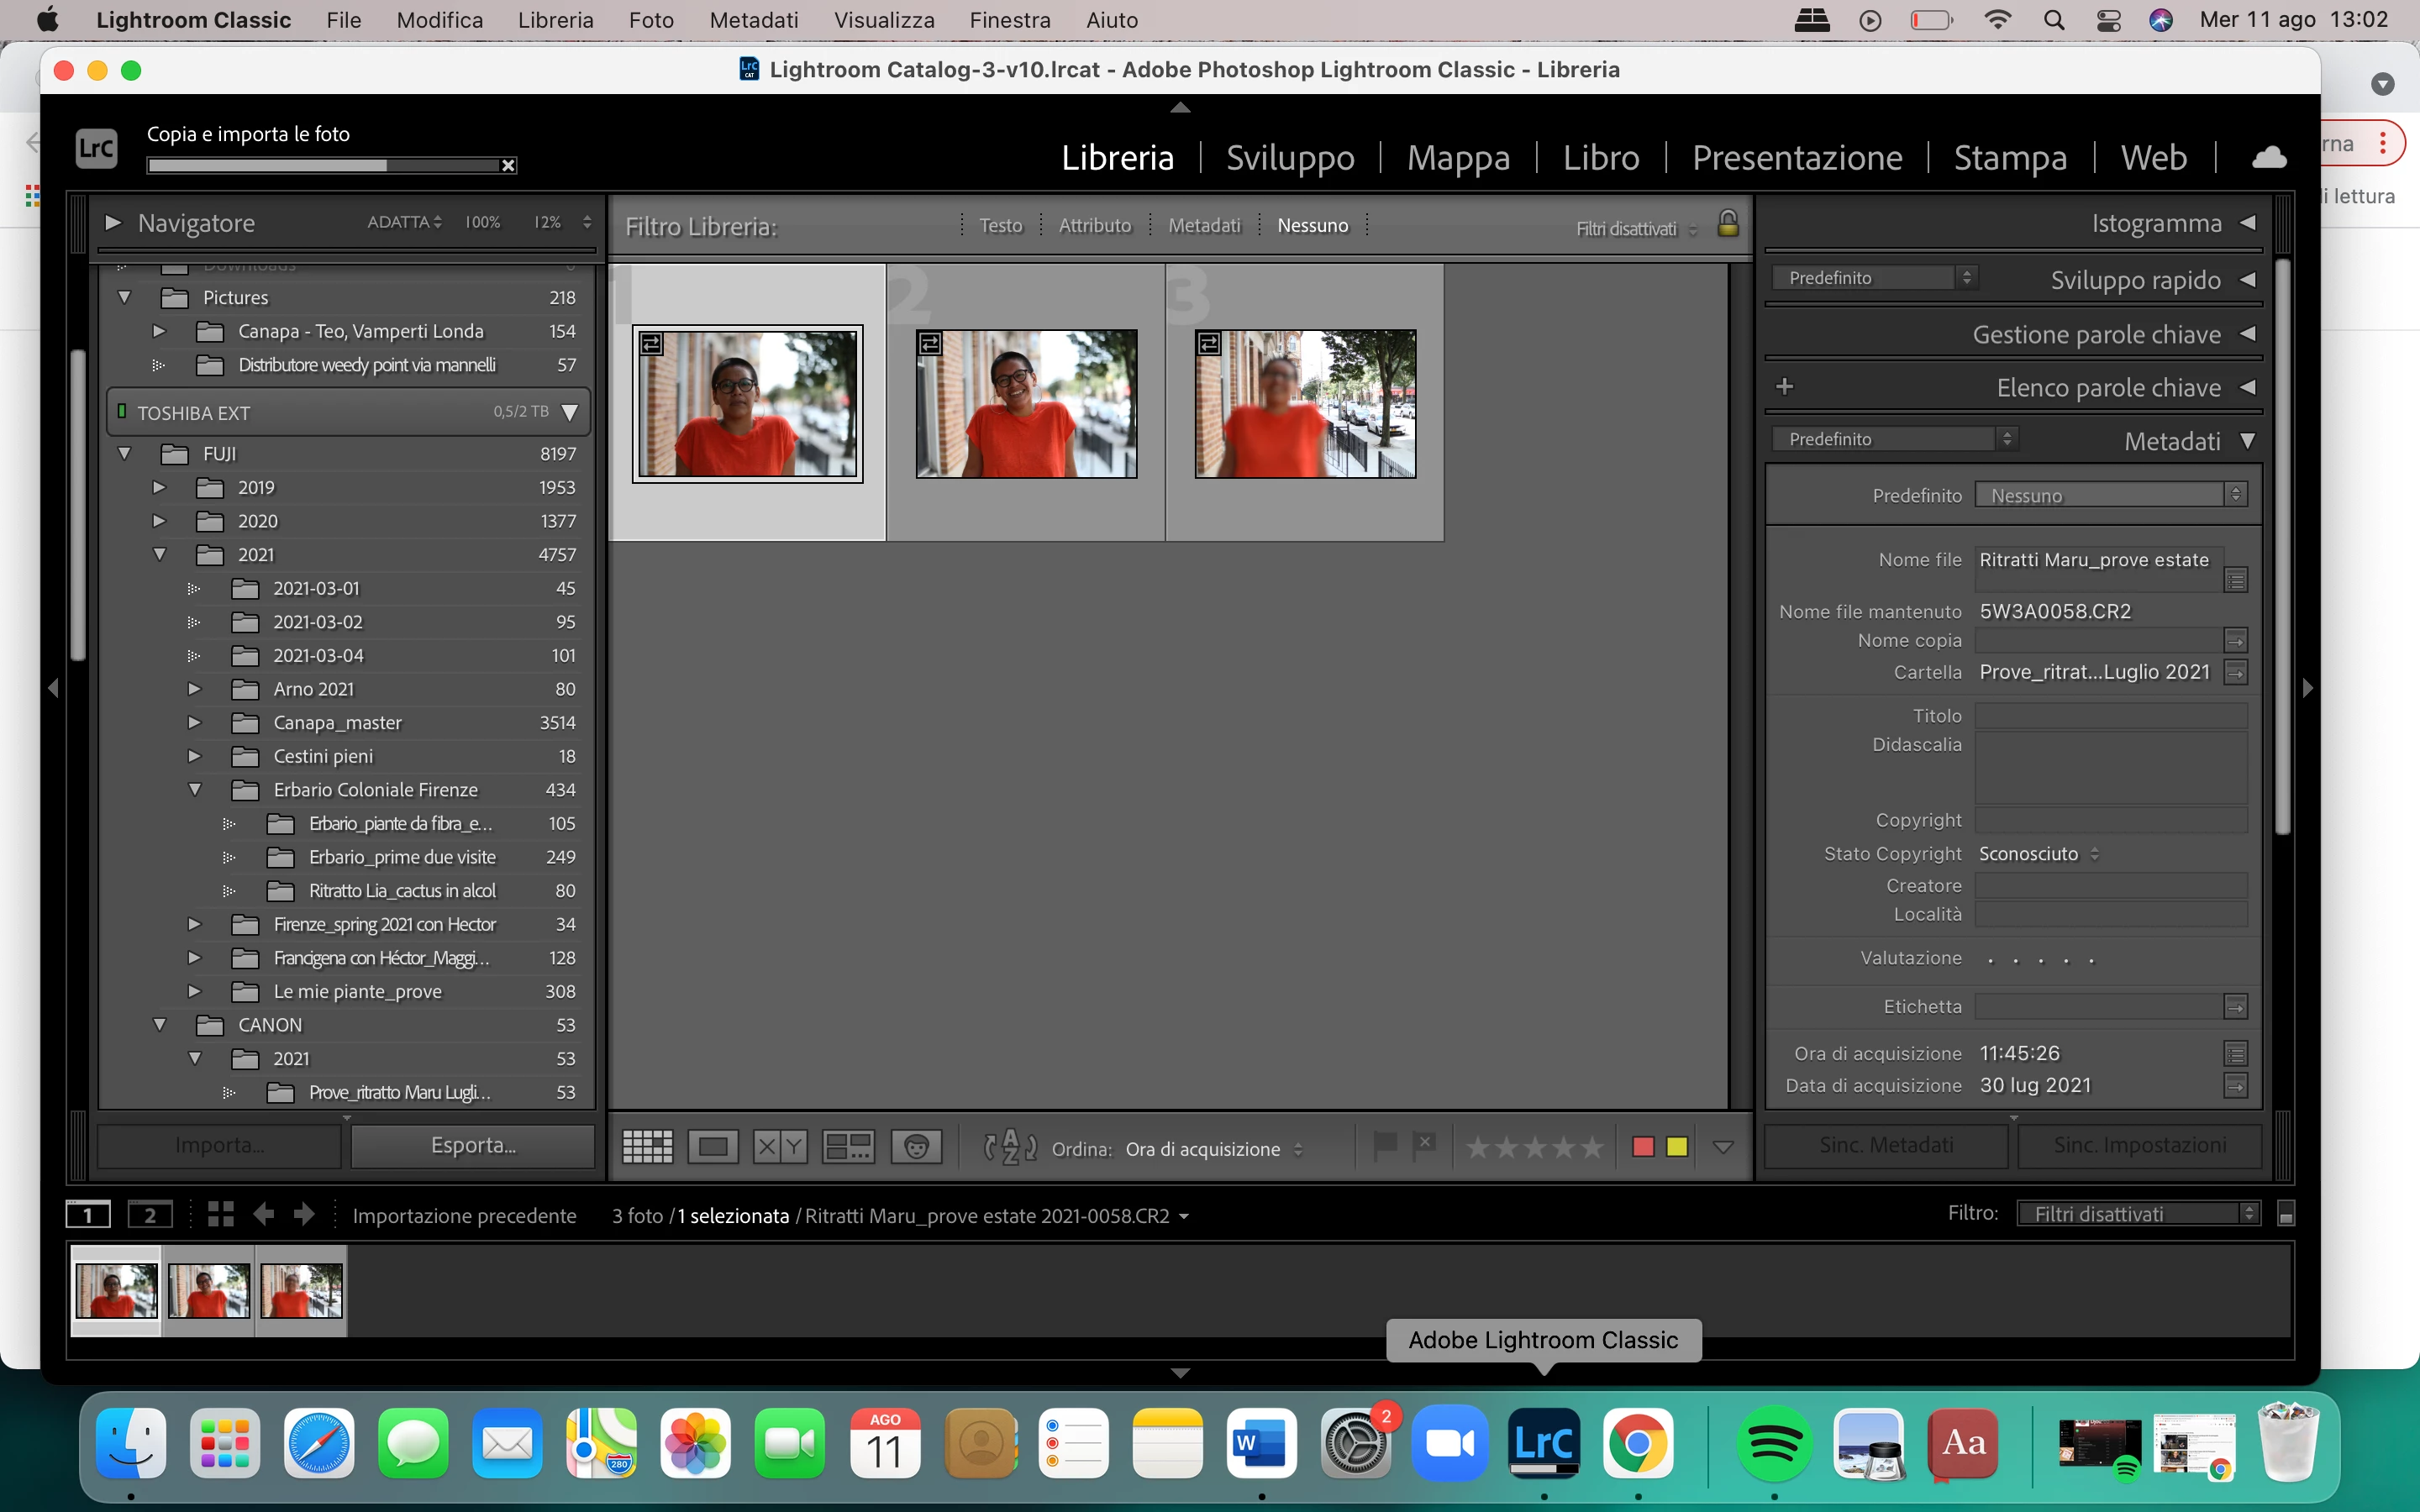
Task: Collapse the Erbario Coloniale Firenze folder
Action: click(195, 790)
